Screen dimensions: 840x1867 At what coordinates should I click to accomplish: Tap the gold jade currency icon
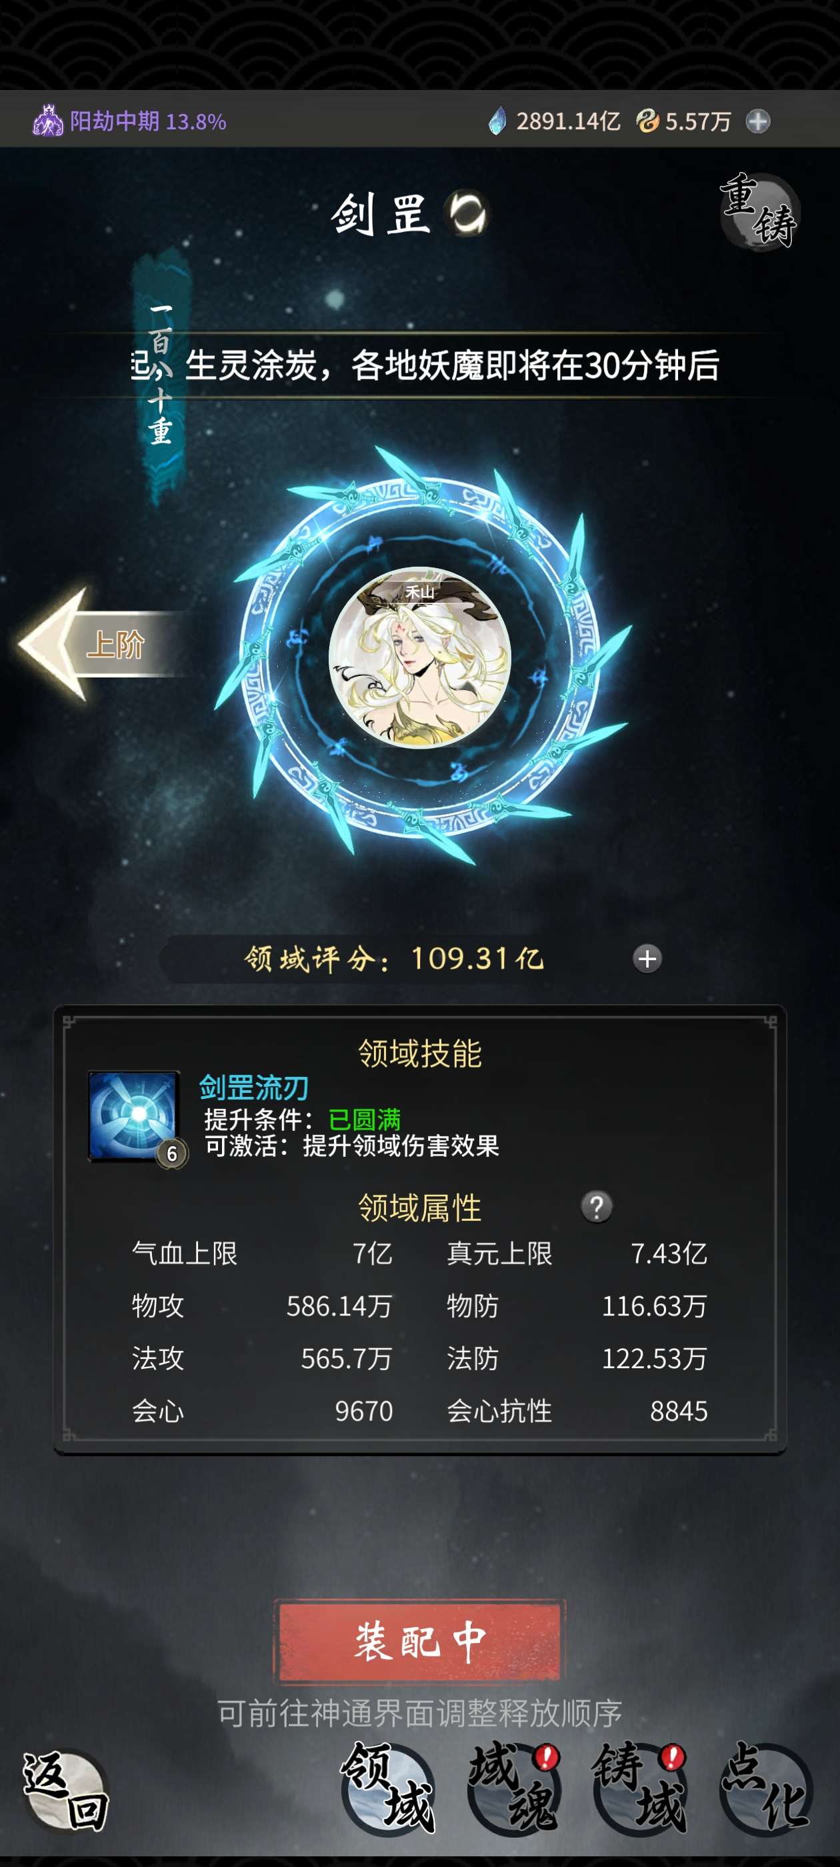647,120
